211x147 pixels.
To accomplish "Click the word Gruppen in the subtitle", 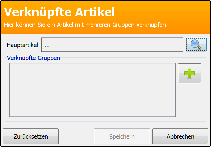I will pyautogui.click(x=123, y=25).
